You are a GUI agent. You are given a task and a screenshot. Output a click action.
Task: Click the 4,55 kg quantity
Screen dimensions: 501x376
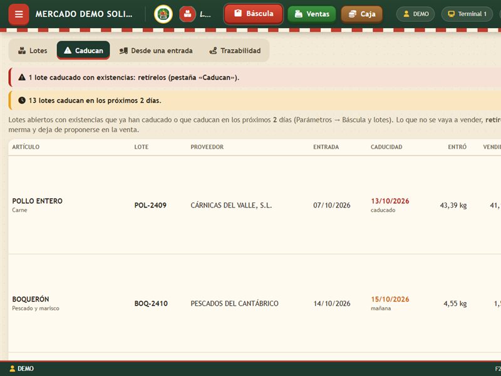455,303
